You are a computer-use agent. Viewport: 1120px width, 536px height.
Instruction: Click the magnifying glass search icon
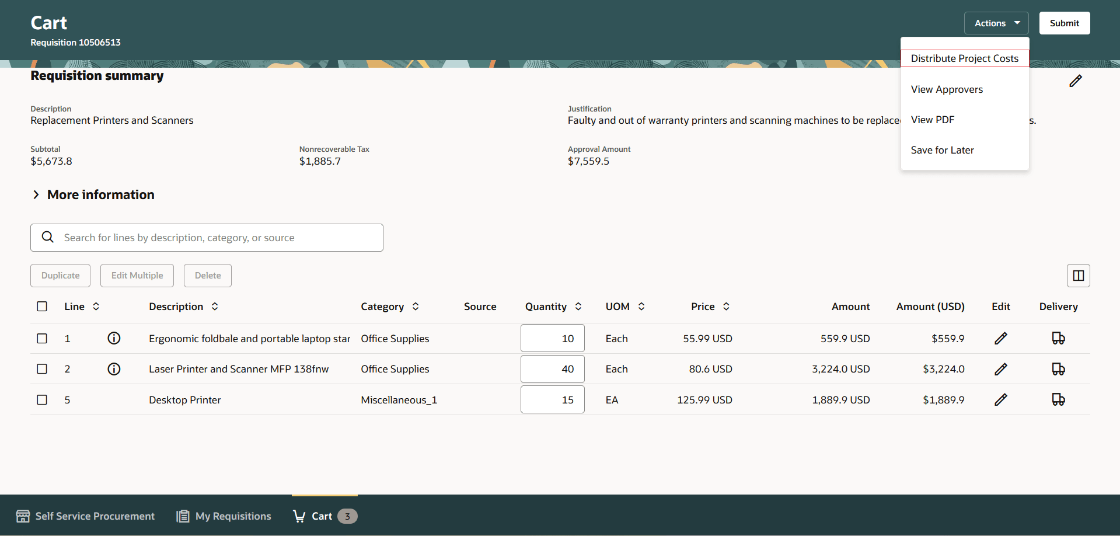point(48,237)
